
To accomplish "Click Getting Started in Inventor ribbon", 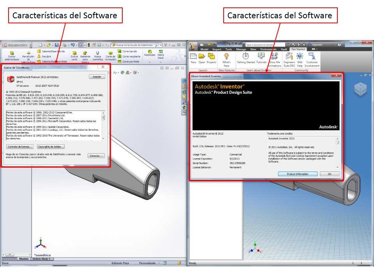I will pyautogui.click(x=246, y=58).
